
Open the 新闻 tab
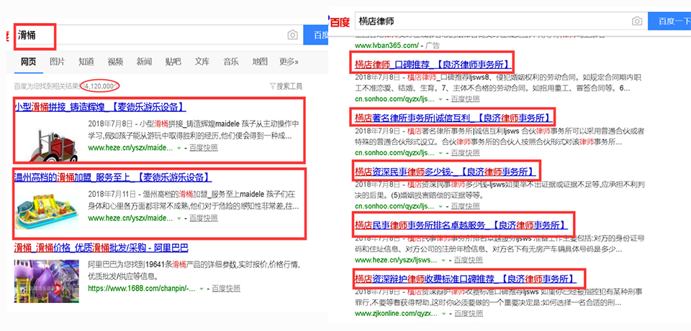point(144,62)
